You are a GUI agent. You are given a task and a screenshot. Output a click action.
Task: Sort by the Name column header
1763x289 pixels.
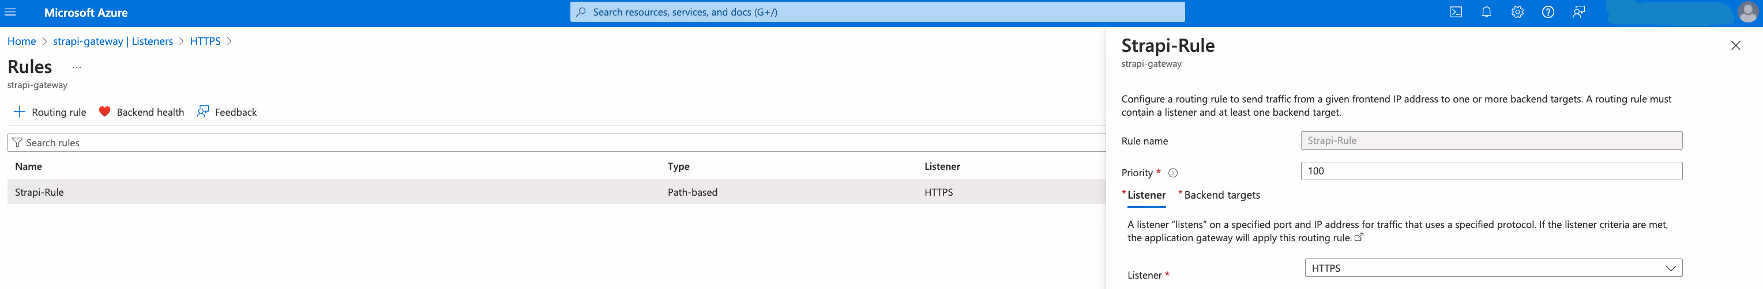click(29, 166)
